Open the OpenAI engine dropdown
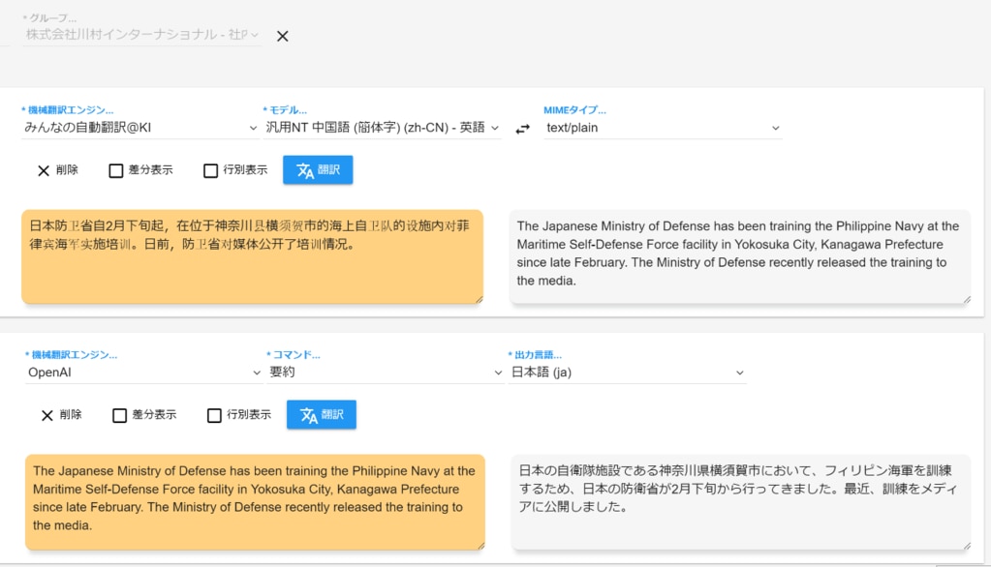991x567 pixels. (x=143, y=373)
